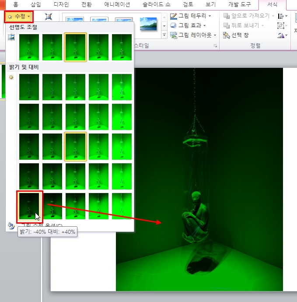Select first preset in brightness second row
The height and width of the screenshot is (302, 297).
(x=29, y=117)
